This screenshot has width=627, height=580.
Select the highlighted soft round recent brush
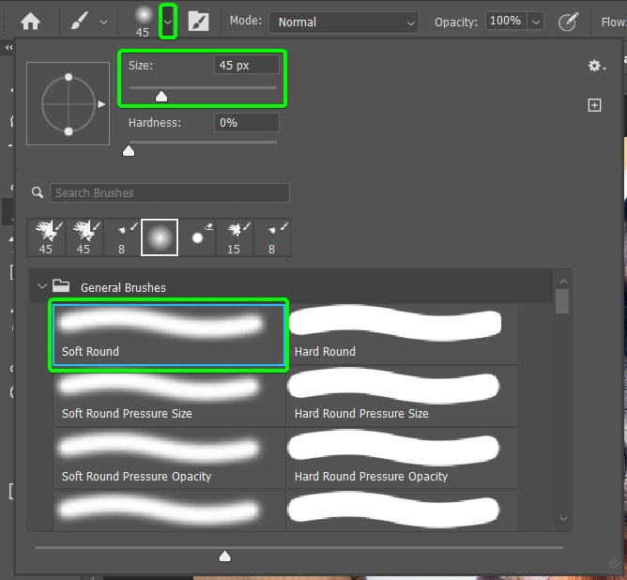tap(160, 237)
